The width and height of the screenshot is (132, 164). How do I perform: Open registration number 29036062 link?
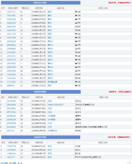tap(11, 63)
